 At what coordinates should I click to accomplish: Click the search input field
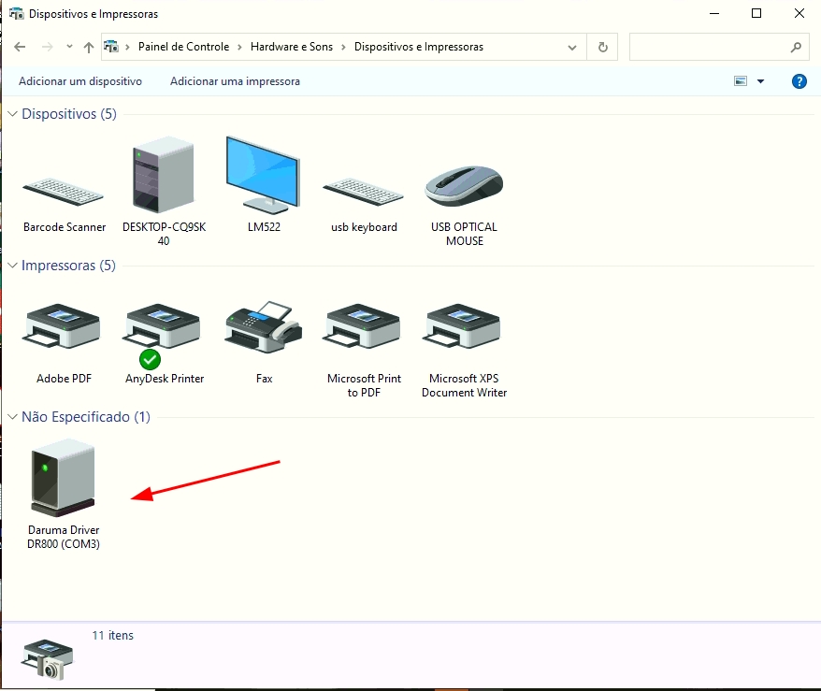coord(709,47)
